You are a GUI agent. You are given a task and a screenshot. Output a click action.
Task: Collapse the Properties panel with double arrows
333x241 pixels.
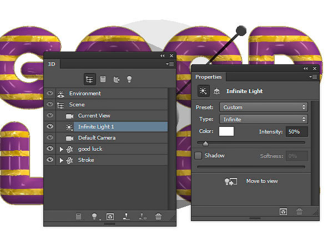[306, 69]
